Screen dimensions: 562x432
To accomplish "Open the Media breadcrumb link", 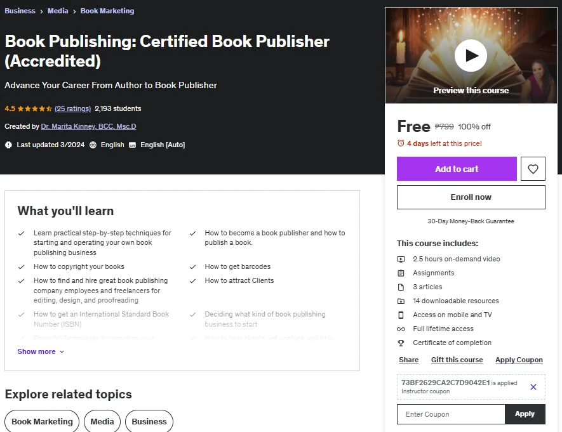I will click(58, 11).
